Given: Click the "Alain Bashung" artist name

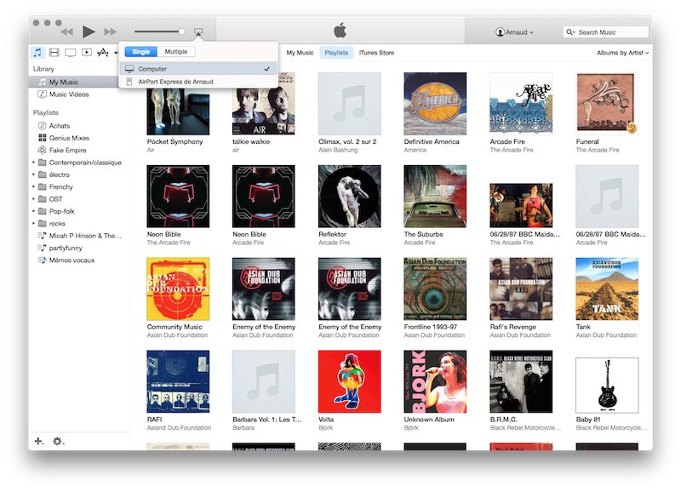Looking at the screenshot, I should tap(338, 150).
